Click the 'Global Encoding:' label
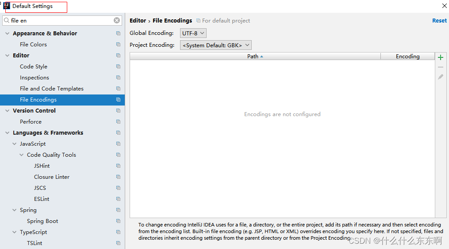 pyautogui.click(x=151, y=33)
